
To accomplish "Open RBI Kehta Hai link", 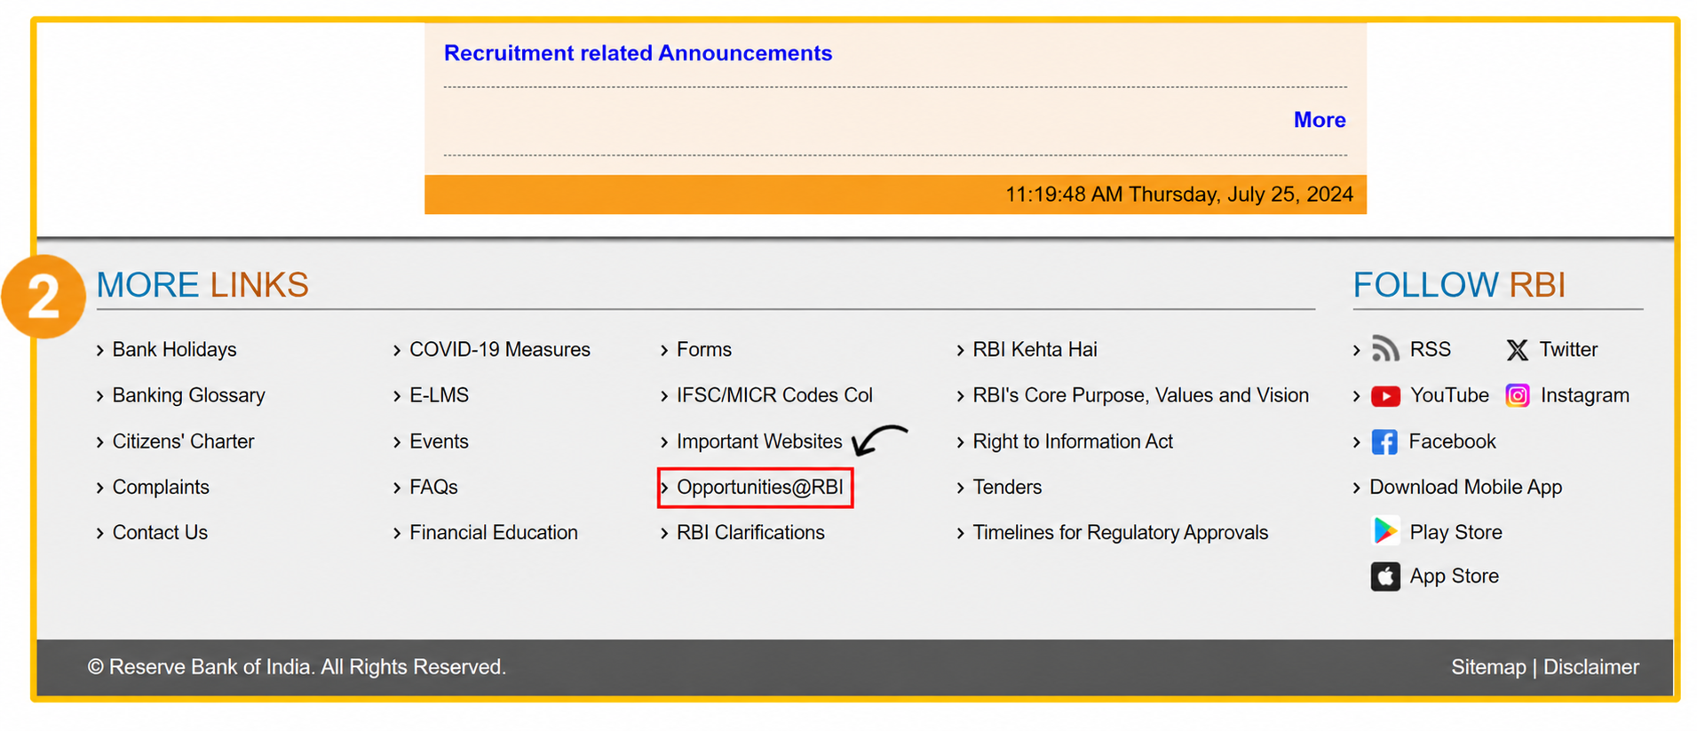I will point(1035,350).
